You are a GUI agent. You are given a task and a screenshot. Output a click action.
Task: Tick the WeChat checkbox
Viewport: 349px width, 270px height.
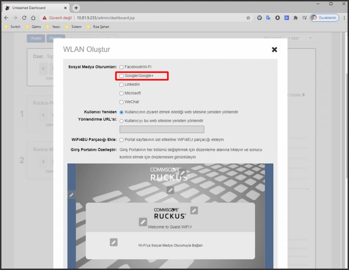(121, 102)
